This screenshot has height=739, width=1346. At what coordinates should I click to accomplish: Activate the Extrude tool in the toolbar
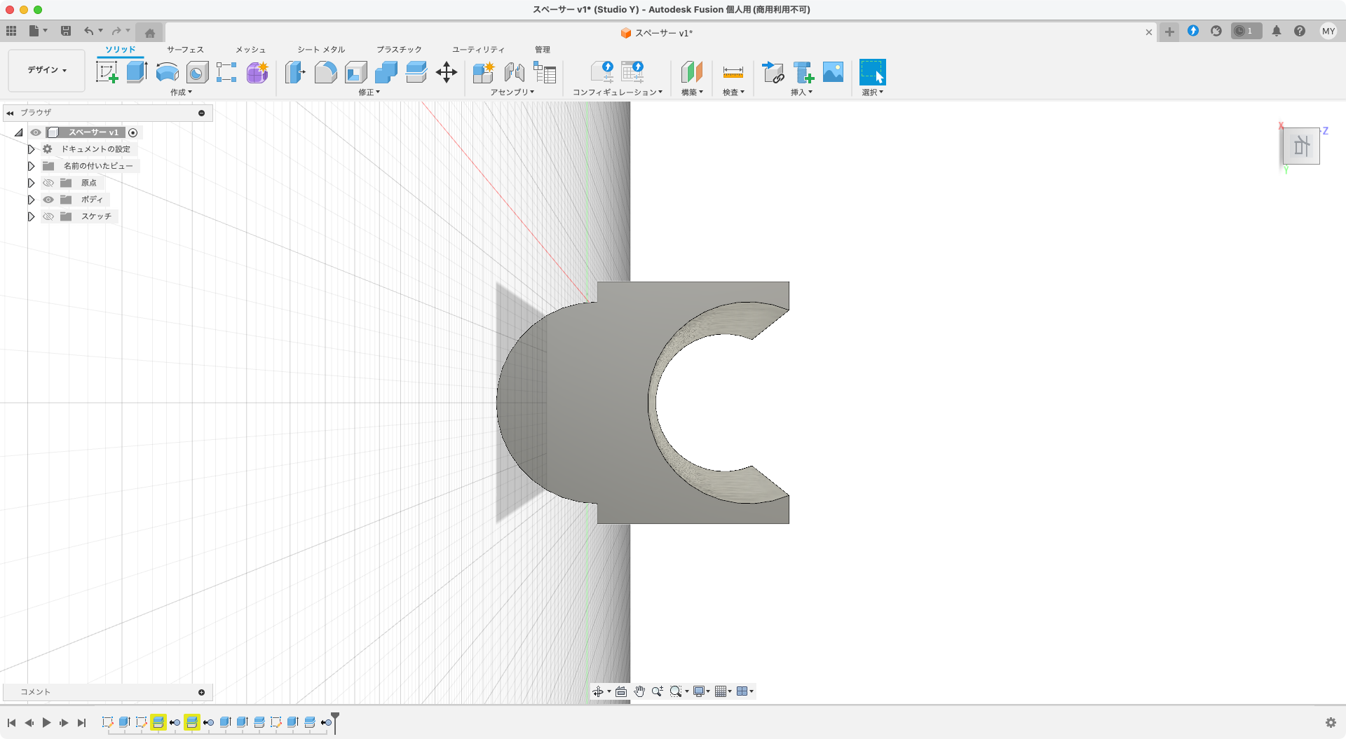click(x=137, y=72)
